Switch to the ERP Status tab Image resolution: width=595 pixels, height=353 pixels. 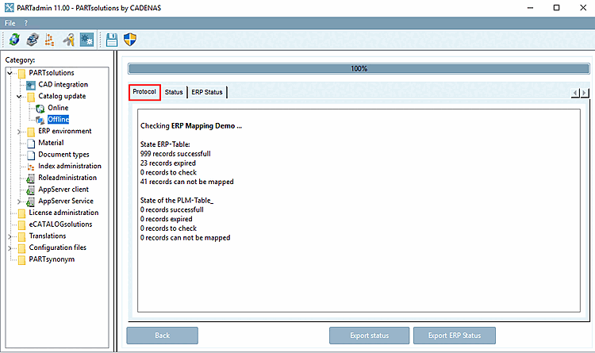click(x=207, y=92)
